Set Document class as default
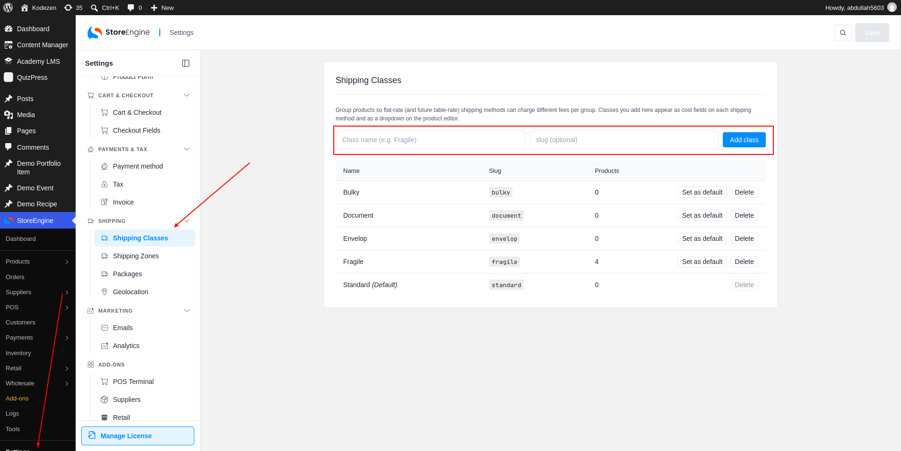The width and height of the screenshot is (901, 451). point(702,215)
